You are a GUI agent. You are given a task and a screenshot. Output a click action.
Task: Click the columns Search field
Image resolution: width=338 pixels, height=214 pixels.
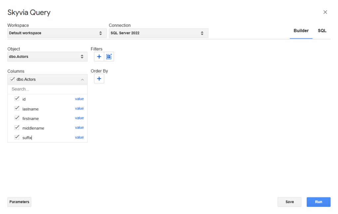pos(47,89)
